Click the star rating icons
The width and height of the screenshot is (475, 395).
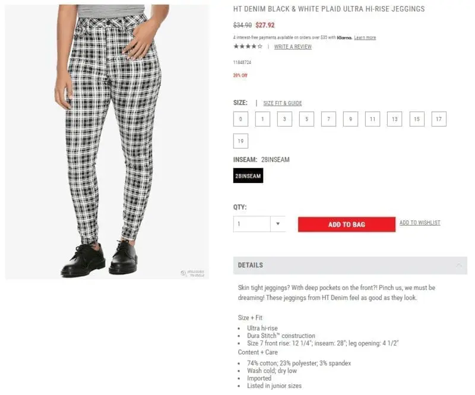248,46
